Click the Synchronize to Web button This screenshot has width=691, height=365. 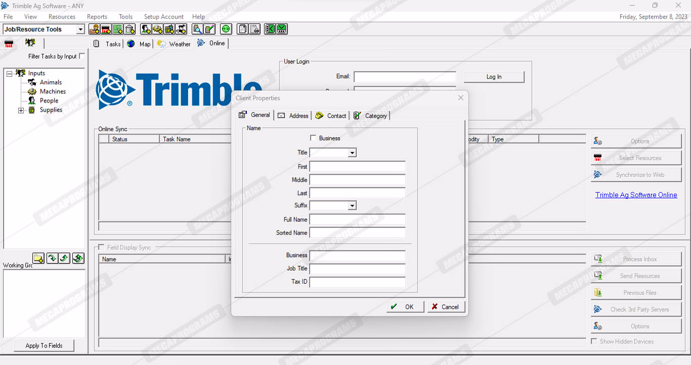(x=636, y=175)
